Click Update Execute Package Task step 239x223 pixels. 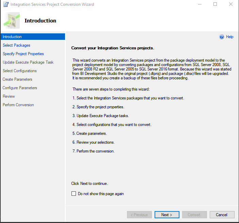click(28, 62)
